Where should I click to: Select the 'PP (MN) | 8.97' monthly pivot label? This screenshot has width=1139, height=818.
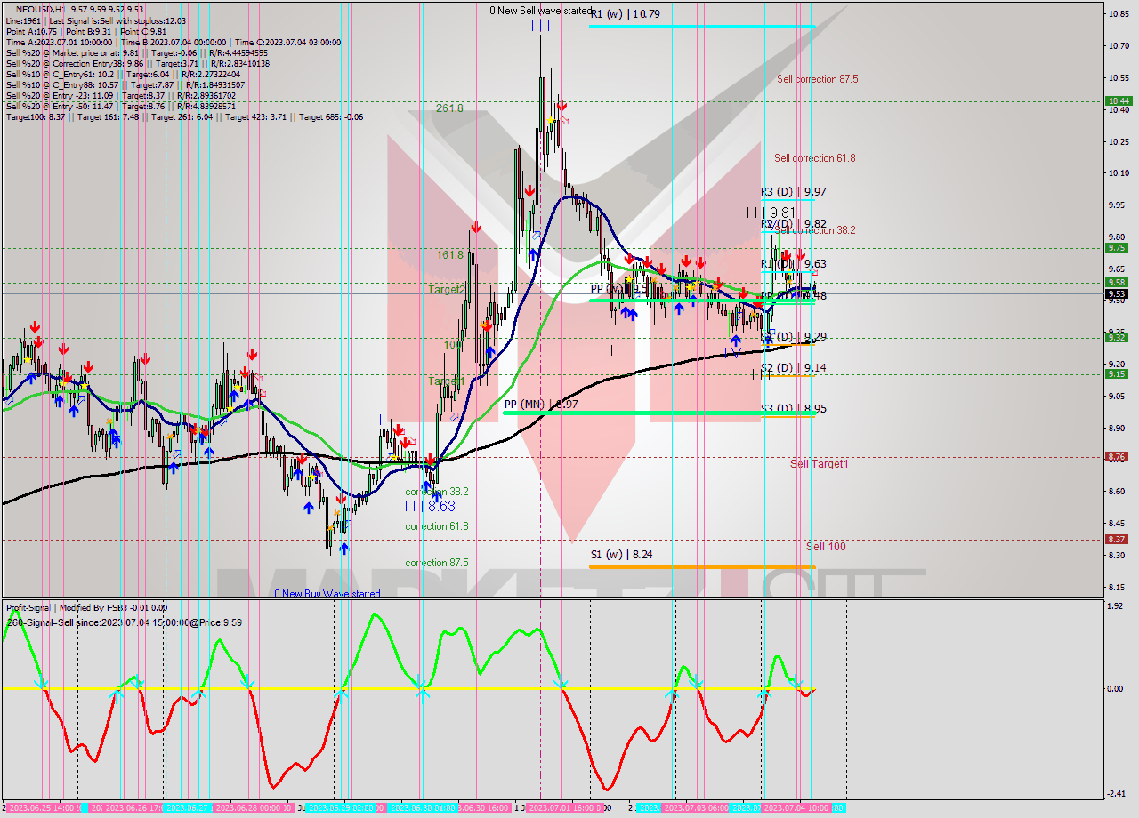(542, 405)
